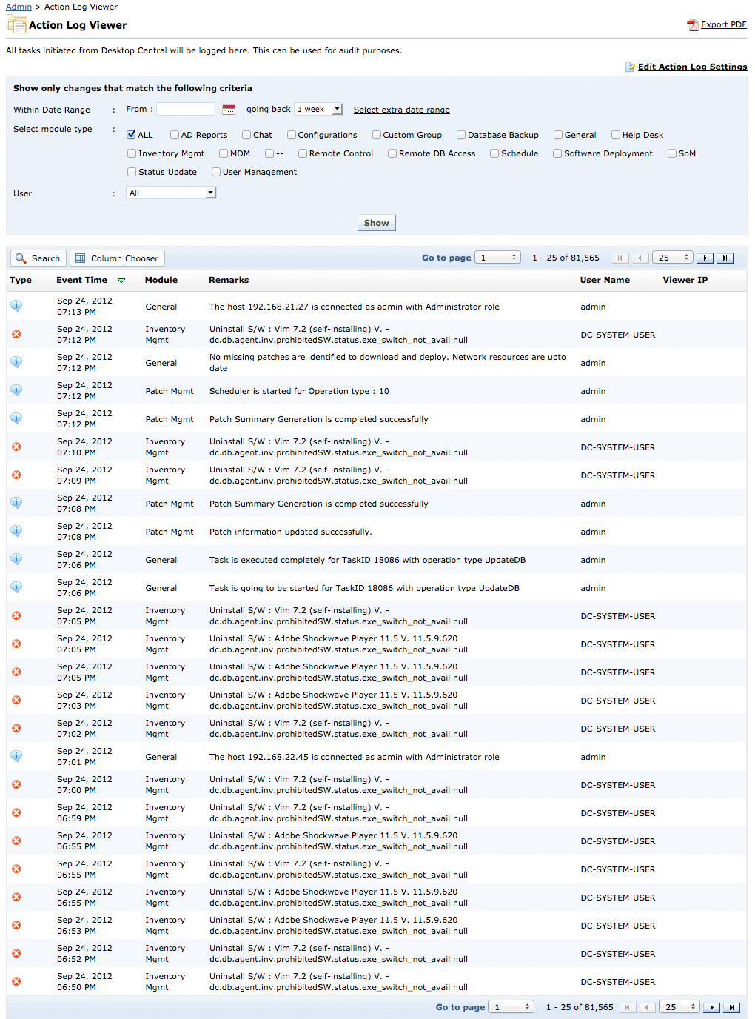Image resolution: width=755 pixels, height=1019 pixels.
Task: Click Select extra date range link
Action: click(x=401, y=110)
